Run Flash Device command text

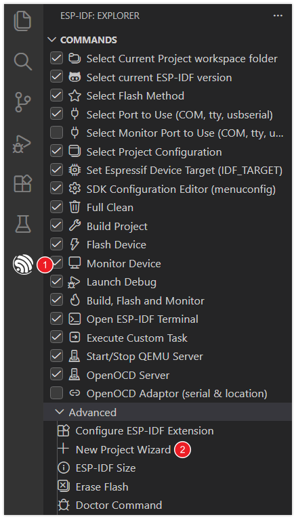point(117,244)
